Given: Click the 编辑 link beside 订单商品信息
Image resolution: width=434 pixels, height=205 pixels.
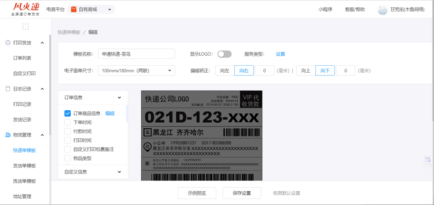Looking at the screenshot, I should pyautogui.click(x=110, y=113).
